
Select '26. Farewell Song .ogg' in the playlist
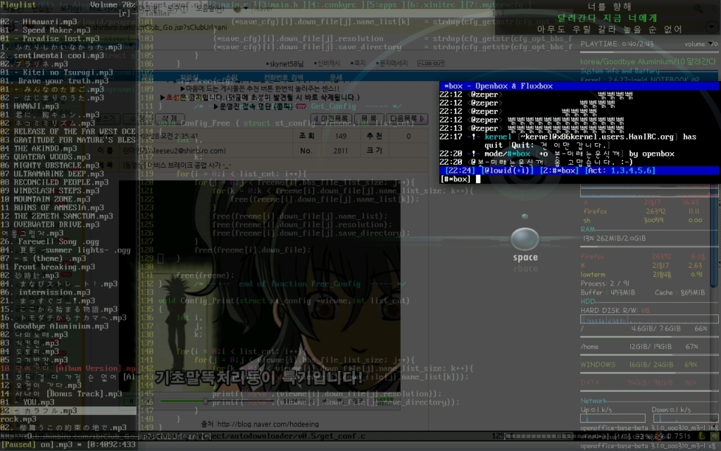[50, 242]
